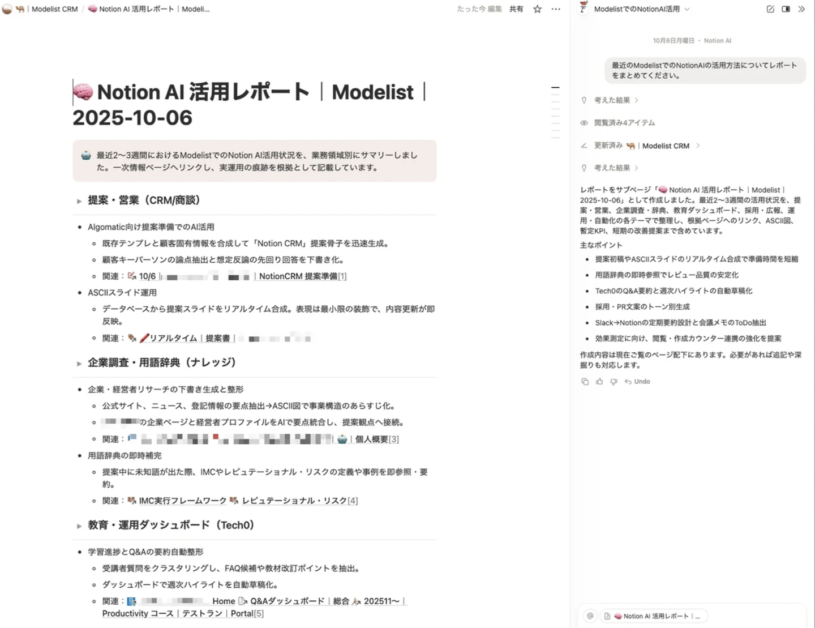Open the Productivity コース｜テストラン｜Portal link
This screenshot has height=628, width=815.
pyautogui.click(x=178, y=613)
